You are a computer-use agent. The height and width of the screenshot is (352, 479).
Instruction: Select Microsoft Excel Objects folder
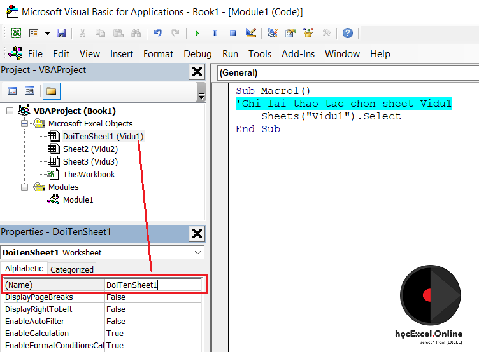click(x=90, y=124)
